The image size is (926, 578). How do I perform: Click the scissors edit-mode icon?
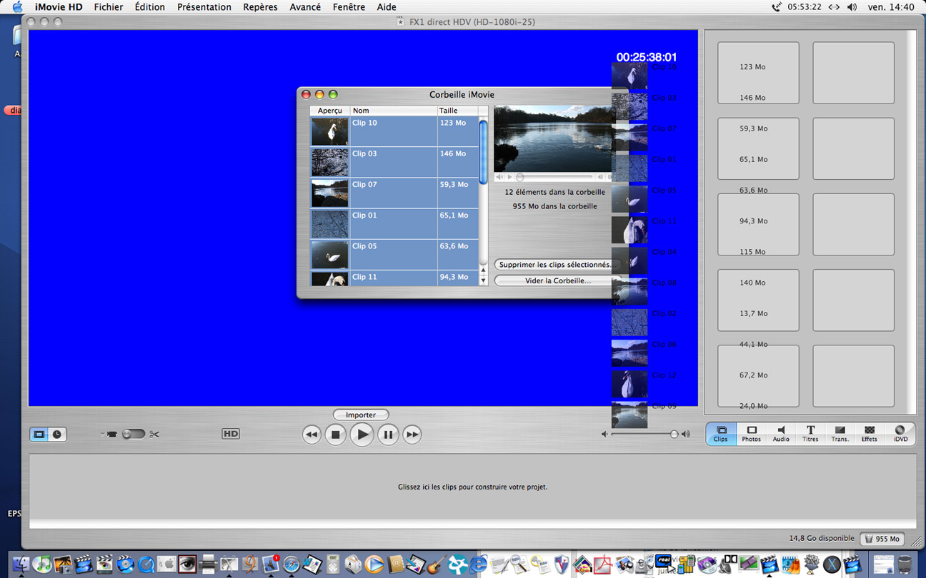point(154,434)
